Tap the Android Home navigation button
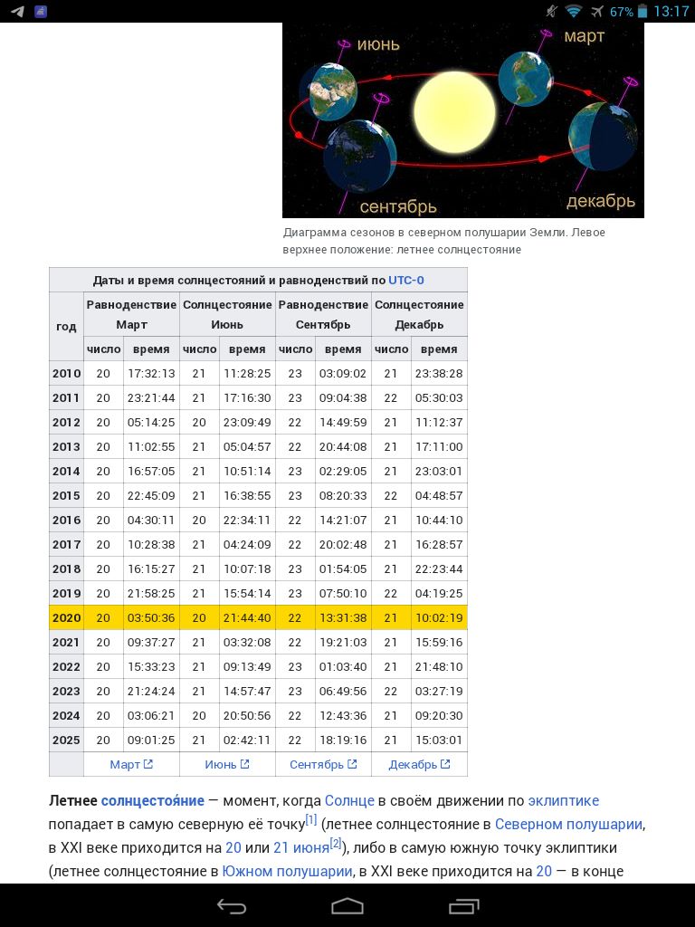Screen dimensions: 695x927 [x=347, y=905]
